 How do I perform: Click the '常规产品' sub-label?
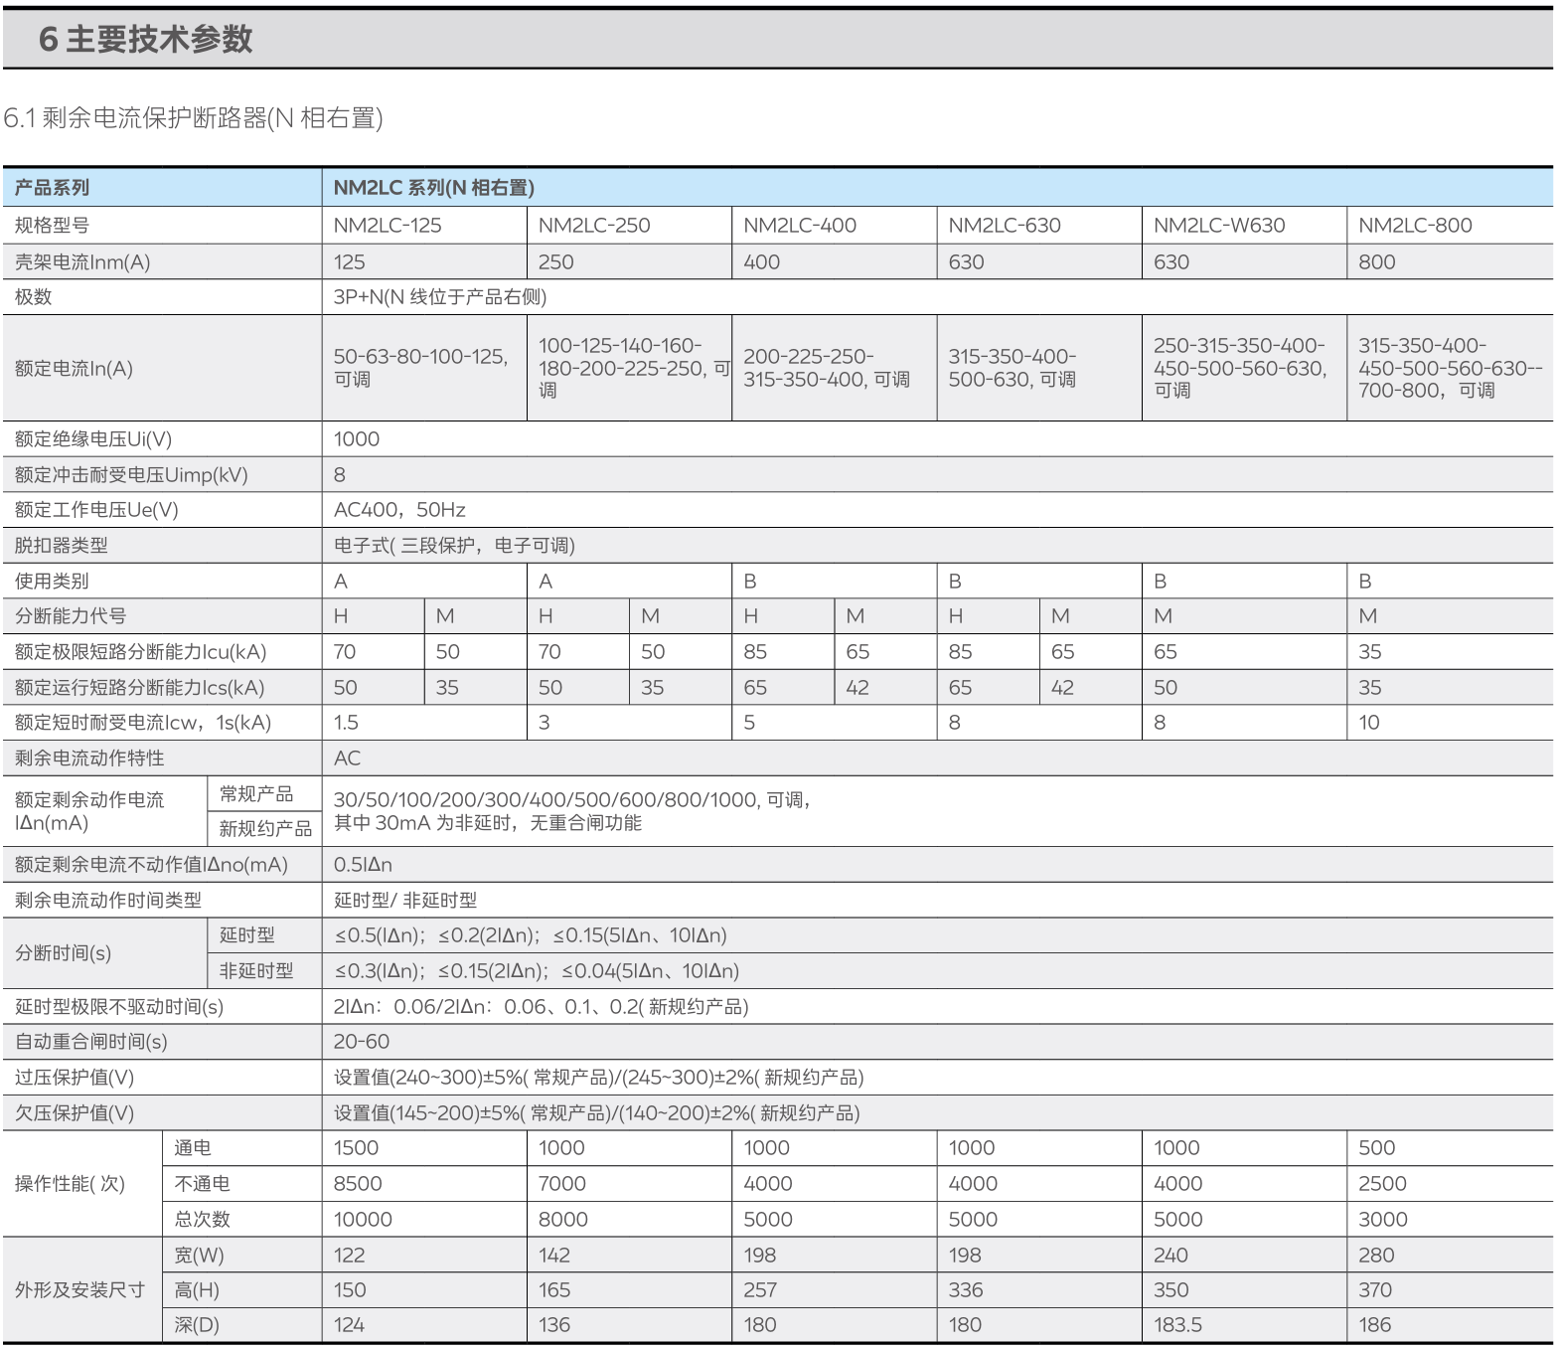pos(256,794)
